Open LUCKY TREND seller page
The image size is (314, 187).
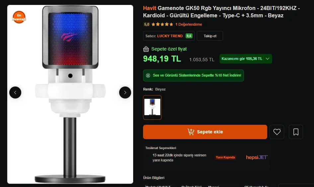170,36
